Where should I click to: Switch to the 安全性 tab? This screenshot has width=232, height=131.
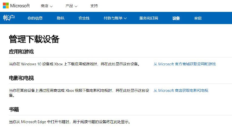pos(84,18)
